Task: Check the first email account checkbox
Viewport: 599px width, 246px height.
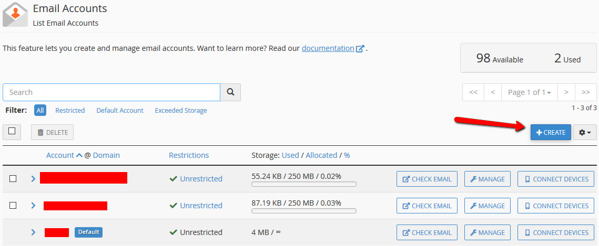Action: click(13, 179)
